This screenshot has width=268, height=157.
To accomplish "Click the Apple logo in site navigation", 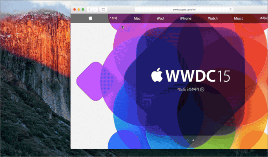I will pos(90,18).
